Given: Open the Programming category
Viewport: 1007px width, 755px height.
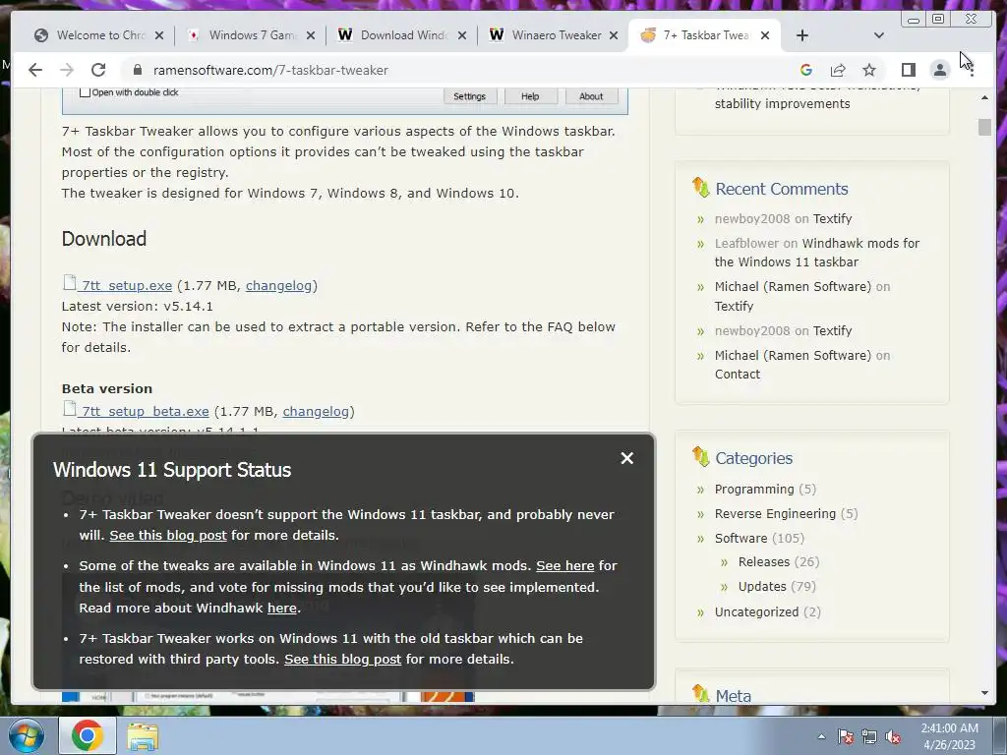Looking at the screenshot, I should (754, 490).
